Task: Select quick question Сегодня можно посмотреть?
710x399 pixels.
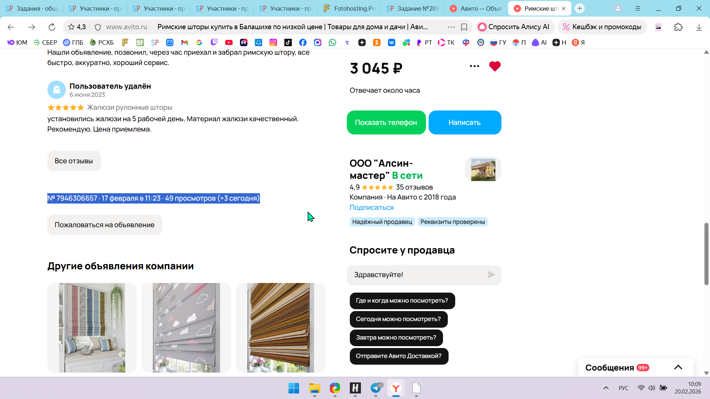Action: tap(398, 319)
